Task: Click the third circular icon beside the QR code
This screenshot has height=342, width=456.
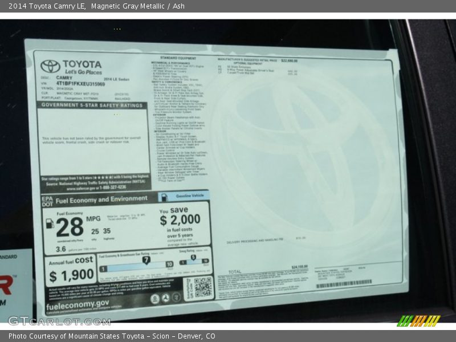Action: pyautogui.click(x=175, y=298)
